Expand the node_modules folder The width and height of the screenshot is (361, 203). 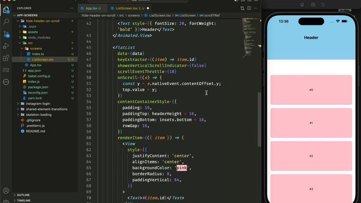pos(20,38)
